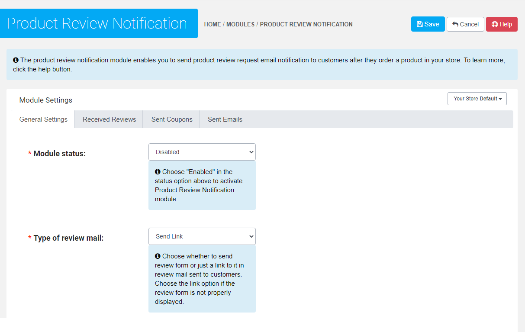Viewport: 525px width, 332px height.
Task: Click the PRODUCT REVIEW NOTIFICATION breadcrumb
Action: tap(306, 25)
